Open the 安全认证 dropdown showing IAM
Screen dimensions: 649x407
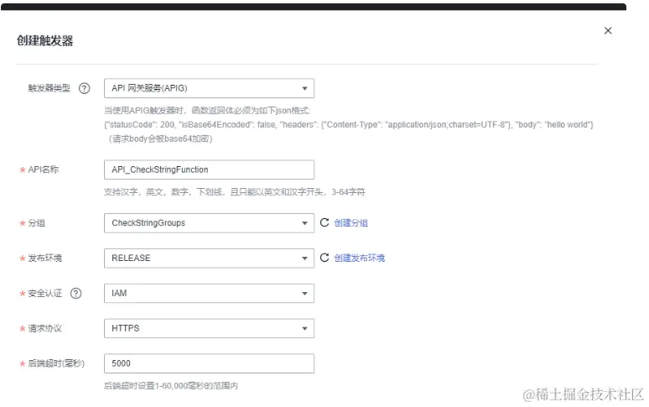pos(209,293)
